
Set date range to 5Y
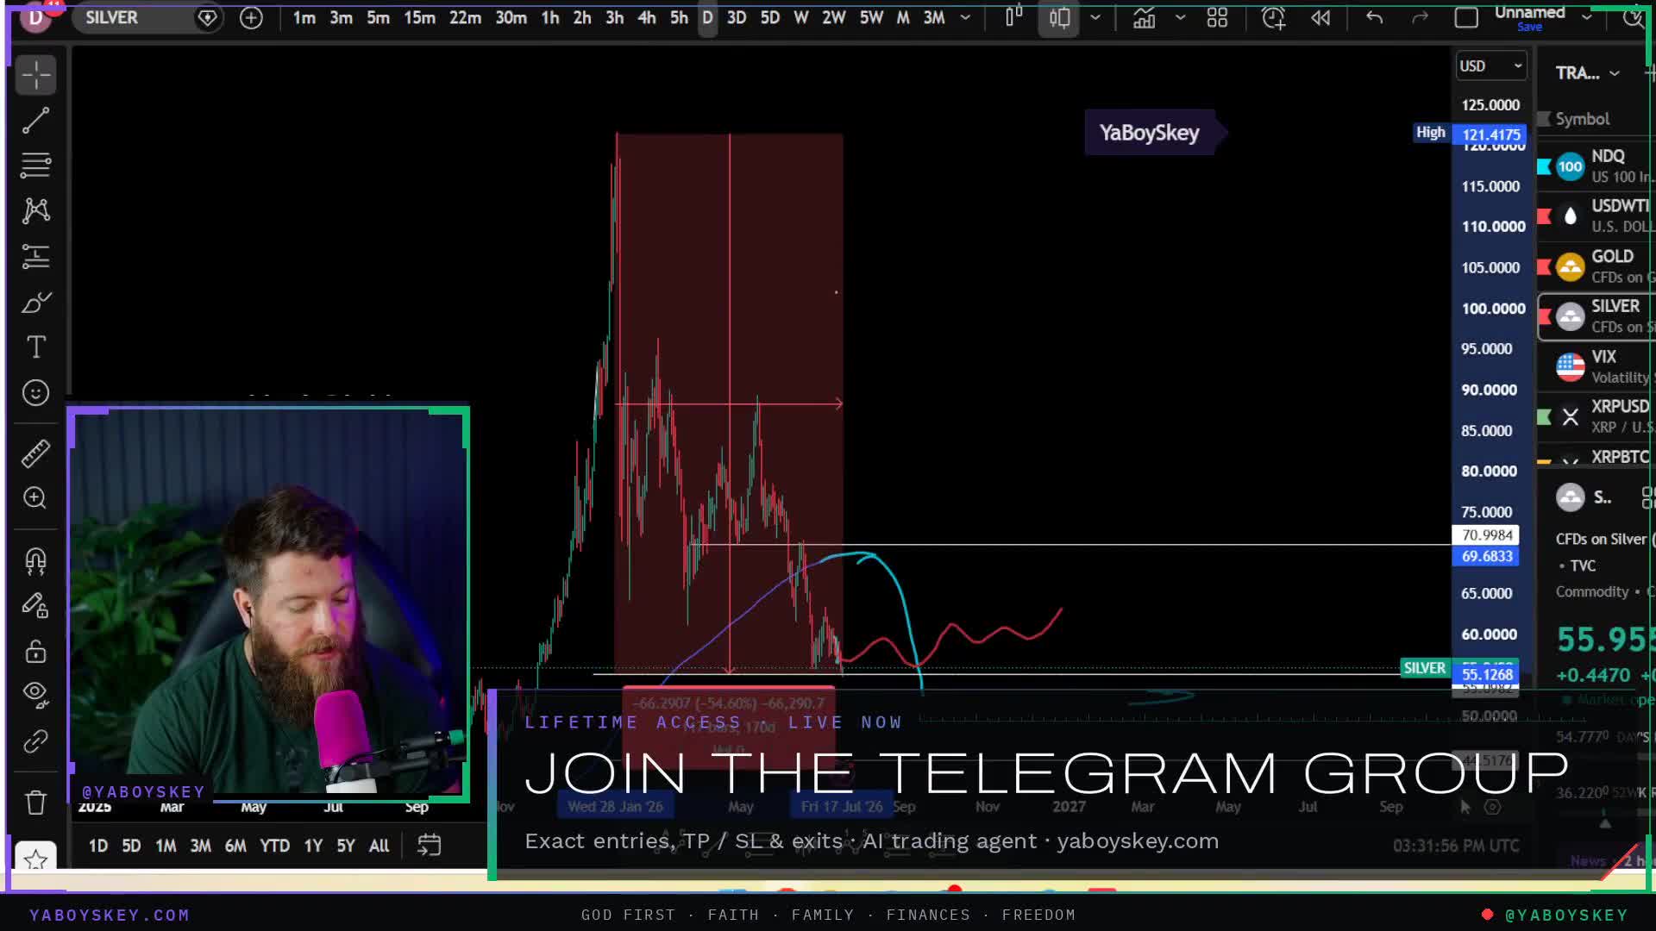pyautogui.click(x=346, y=846)
